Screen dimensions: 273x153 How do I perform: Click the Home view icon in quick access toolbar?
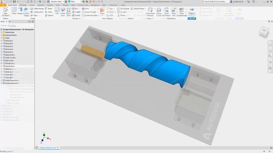(28, 2)
